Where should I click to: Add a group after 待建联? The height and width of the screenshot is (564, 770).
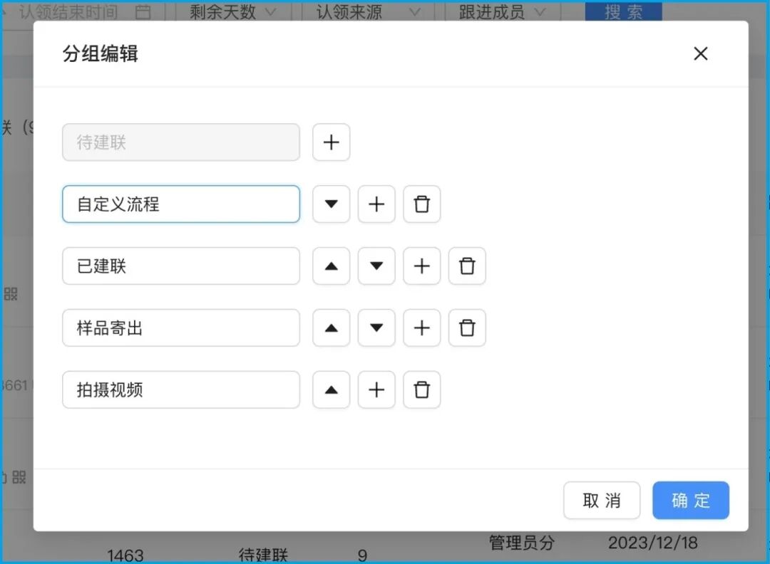(331, 142)
